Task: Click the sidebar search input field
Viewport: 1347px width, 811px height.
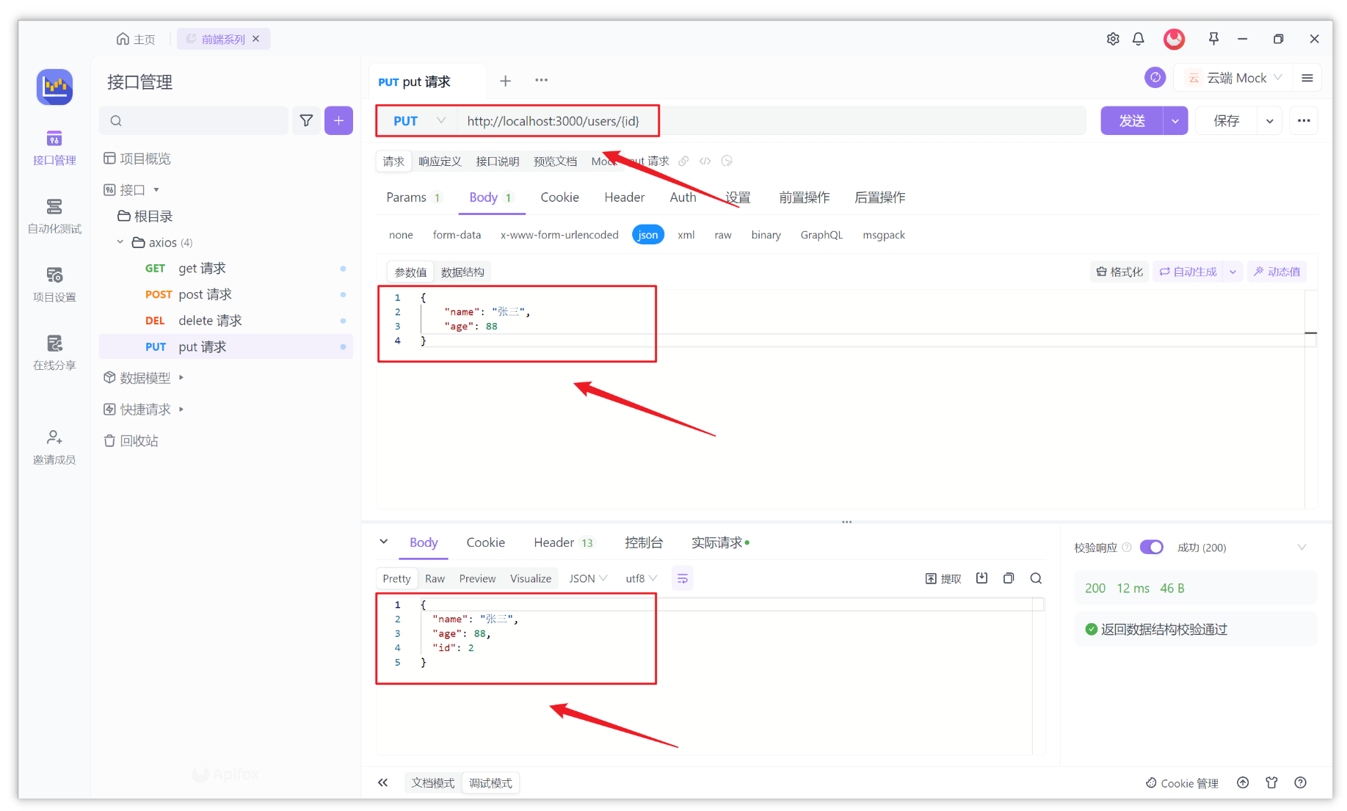Action: (x=194, y=120)
